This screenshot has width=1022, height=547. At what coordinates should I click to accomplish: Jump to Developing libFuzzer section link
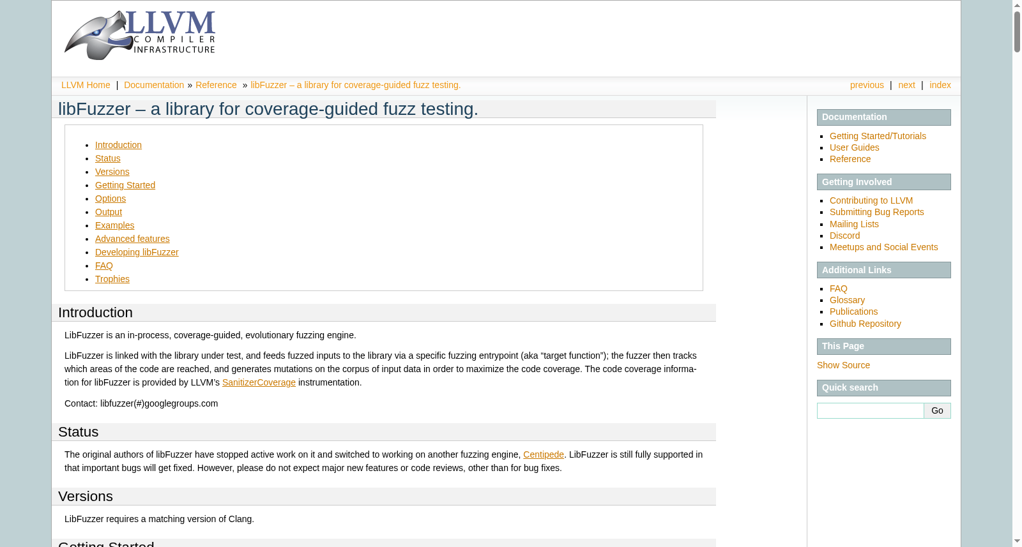pos(137,252)
